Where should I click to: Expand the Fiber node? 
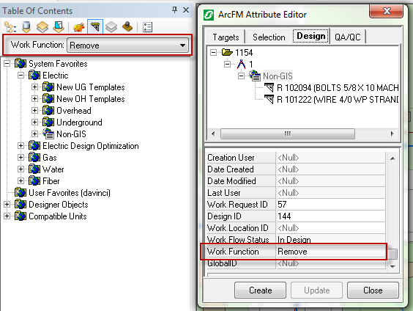21,181
